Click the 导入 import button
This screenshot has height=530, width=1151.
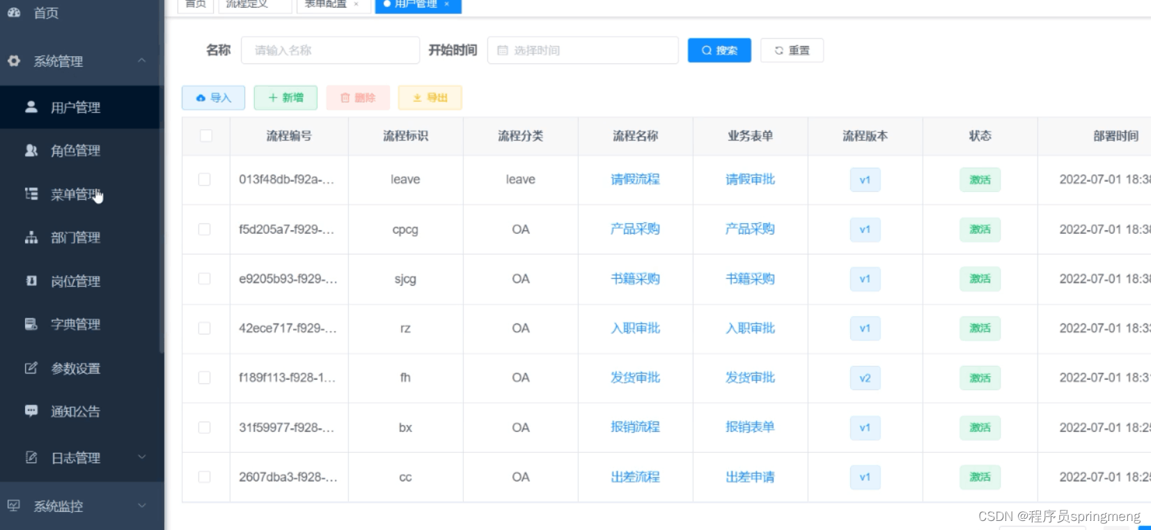coord(213,97)
